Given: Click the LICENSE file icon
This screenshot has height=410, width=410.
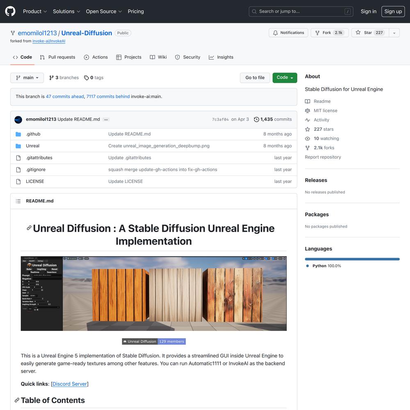Looking at the screenshot, I should click(18, 182).
